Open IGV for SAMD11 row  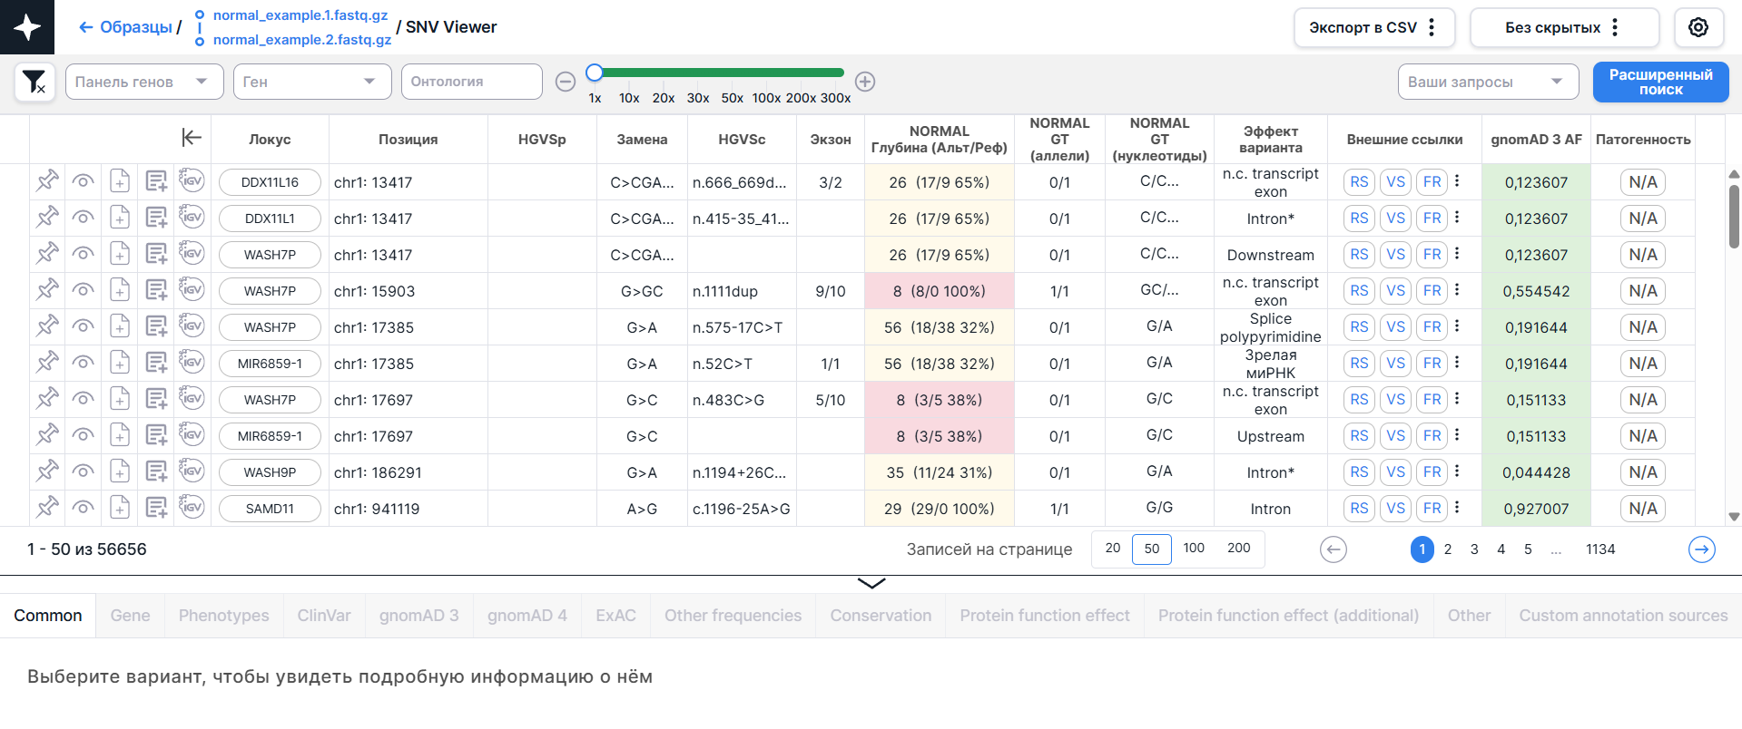pyautogui.click(x=192, y=507)
